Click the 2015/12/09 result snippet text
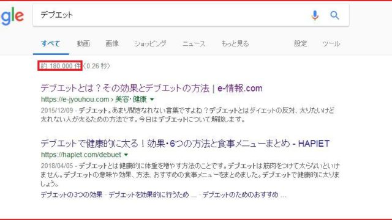This screenshot has width=392, height=220. click(187, 115)
